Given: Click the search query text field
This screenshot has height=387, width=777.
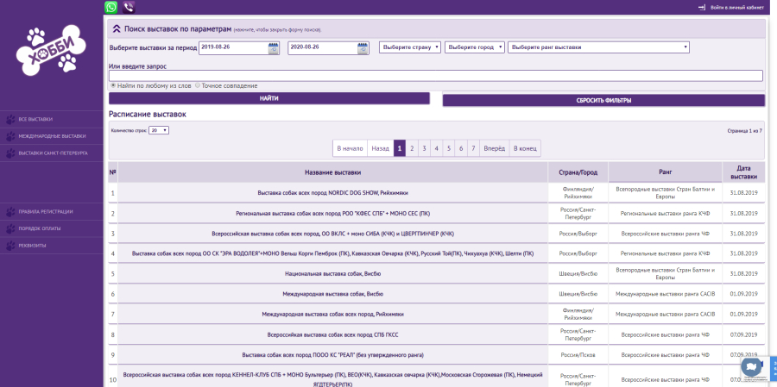Looking at the screenshot, I should coord(436,76).
